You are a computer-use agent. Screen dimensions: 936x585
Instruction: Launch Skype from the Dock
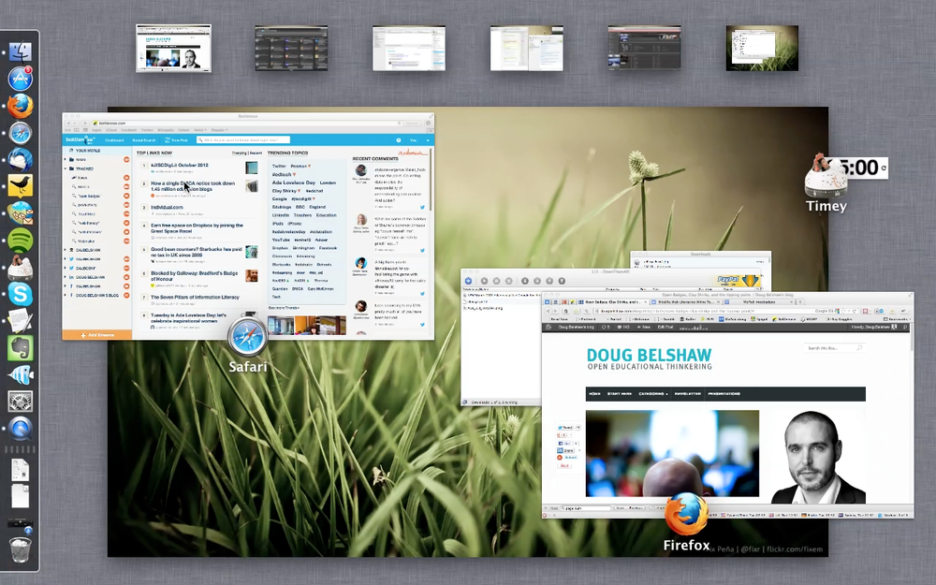pyautogui.click(x=19, y=295)
